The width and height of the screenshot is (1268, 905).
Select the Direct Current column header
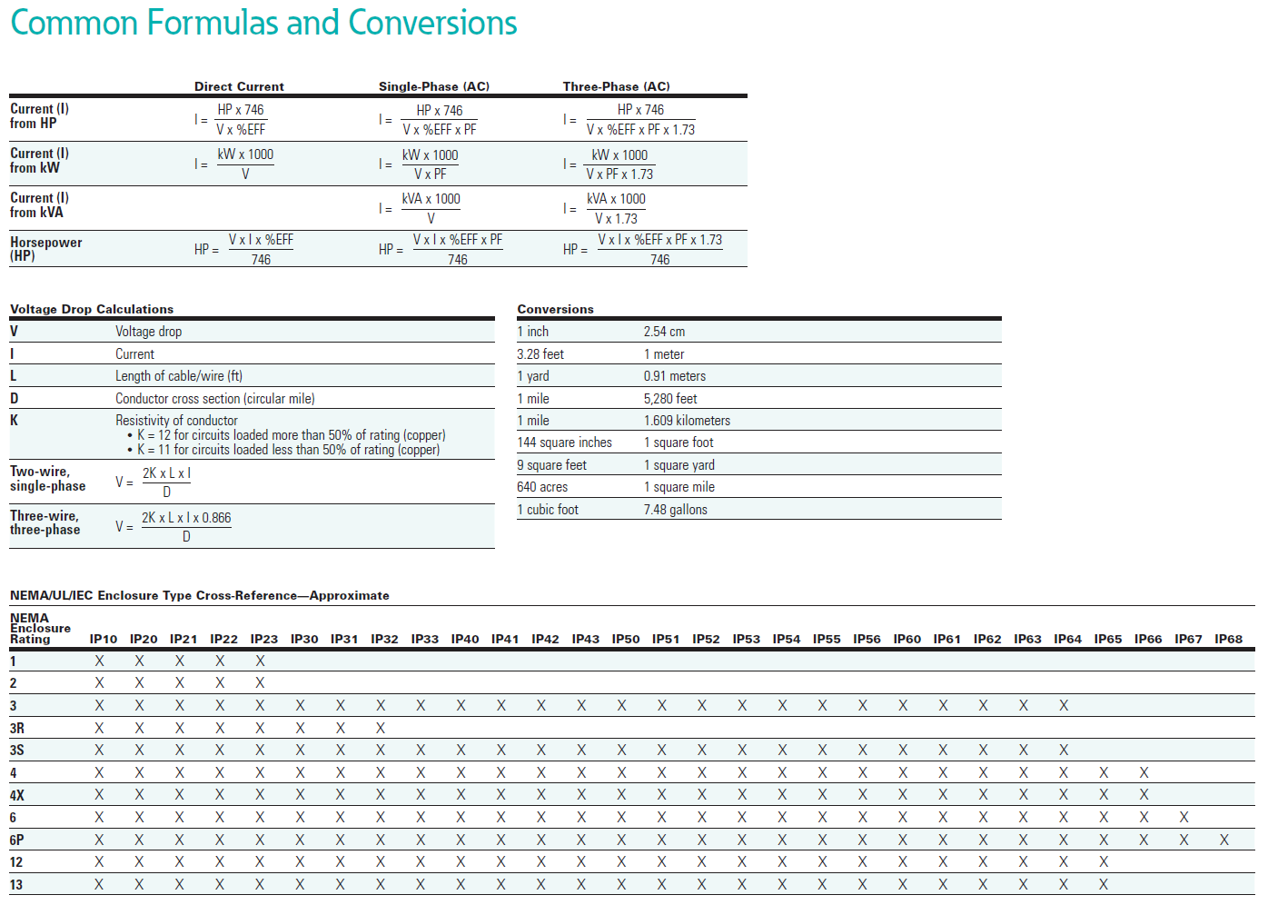coord(239,86)
